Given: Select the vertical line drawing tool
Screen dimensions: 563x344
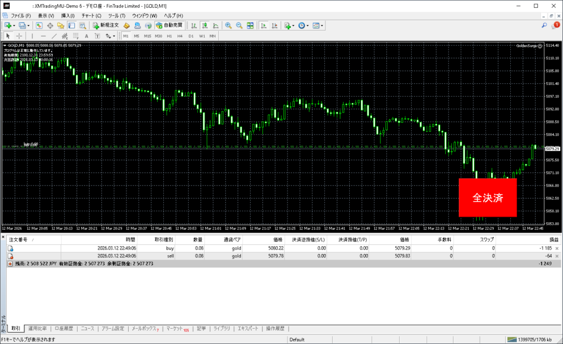Looking at the screenshot, I should point(32,36).
